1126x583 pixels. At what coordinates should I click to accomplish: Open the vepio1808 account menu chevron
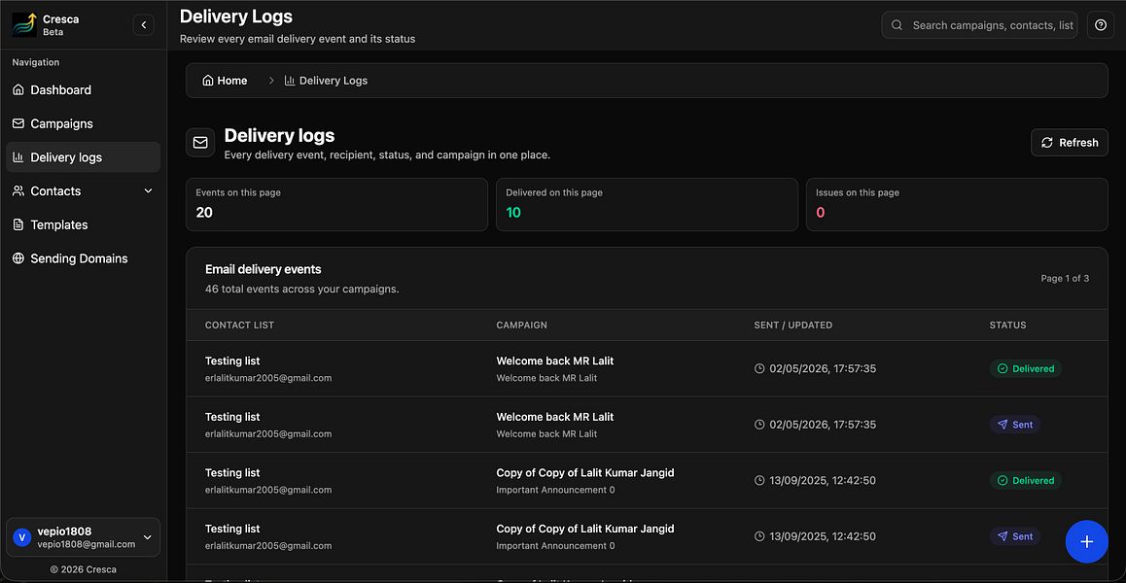(x=148, y=537)
